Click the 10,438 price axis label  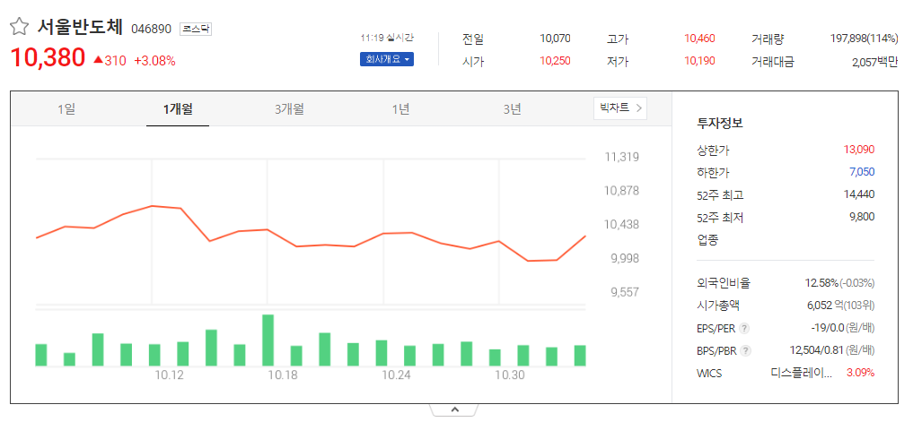tap(621, 224)
